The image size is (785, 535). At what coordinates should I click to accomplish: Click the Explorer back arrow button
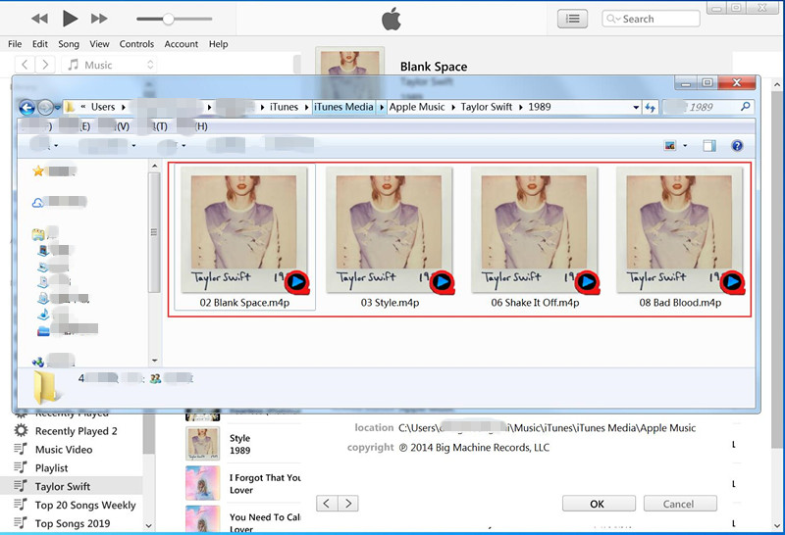(x=27, y=107)
